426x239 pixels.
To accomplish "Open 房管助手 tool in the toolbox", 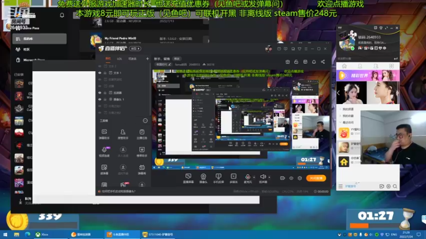I will tap(123, 134).
